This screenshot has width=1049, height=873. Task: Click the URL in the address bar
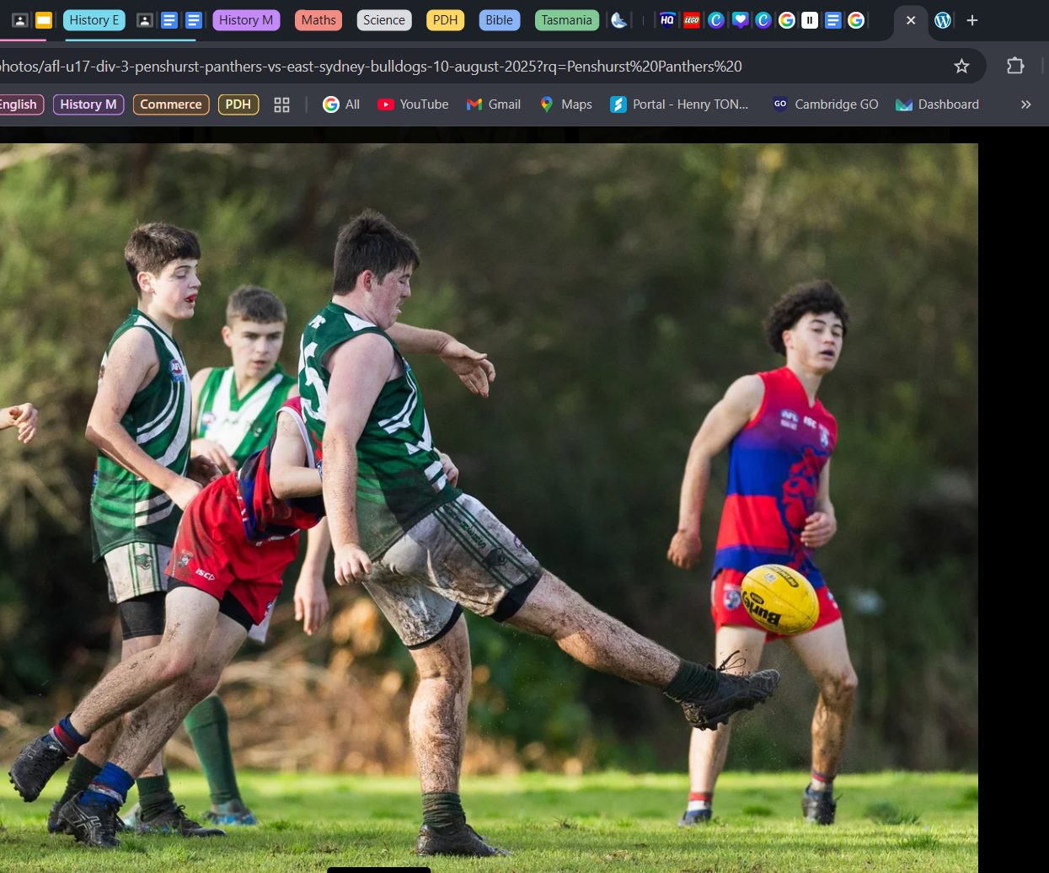pyautogui.click(x=371, y=66)
